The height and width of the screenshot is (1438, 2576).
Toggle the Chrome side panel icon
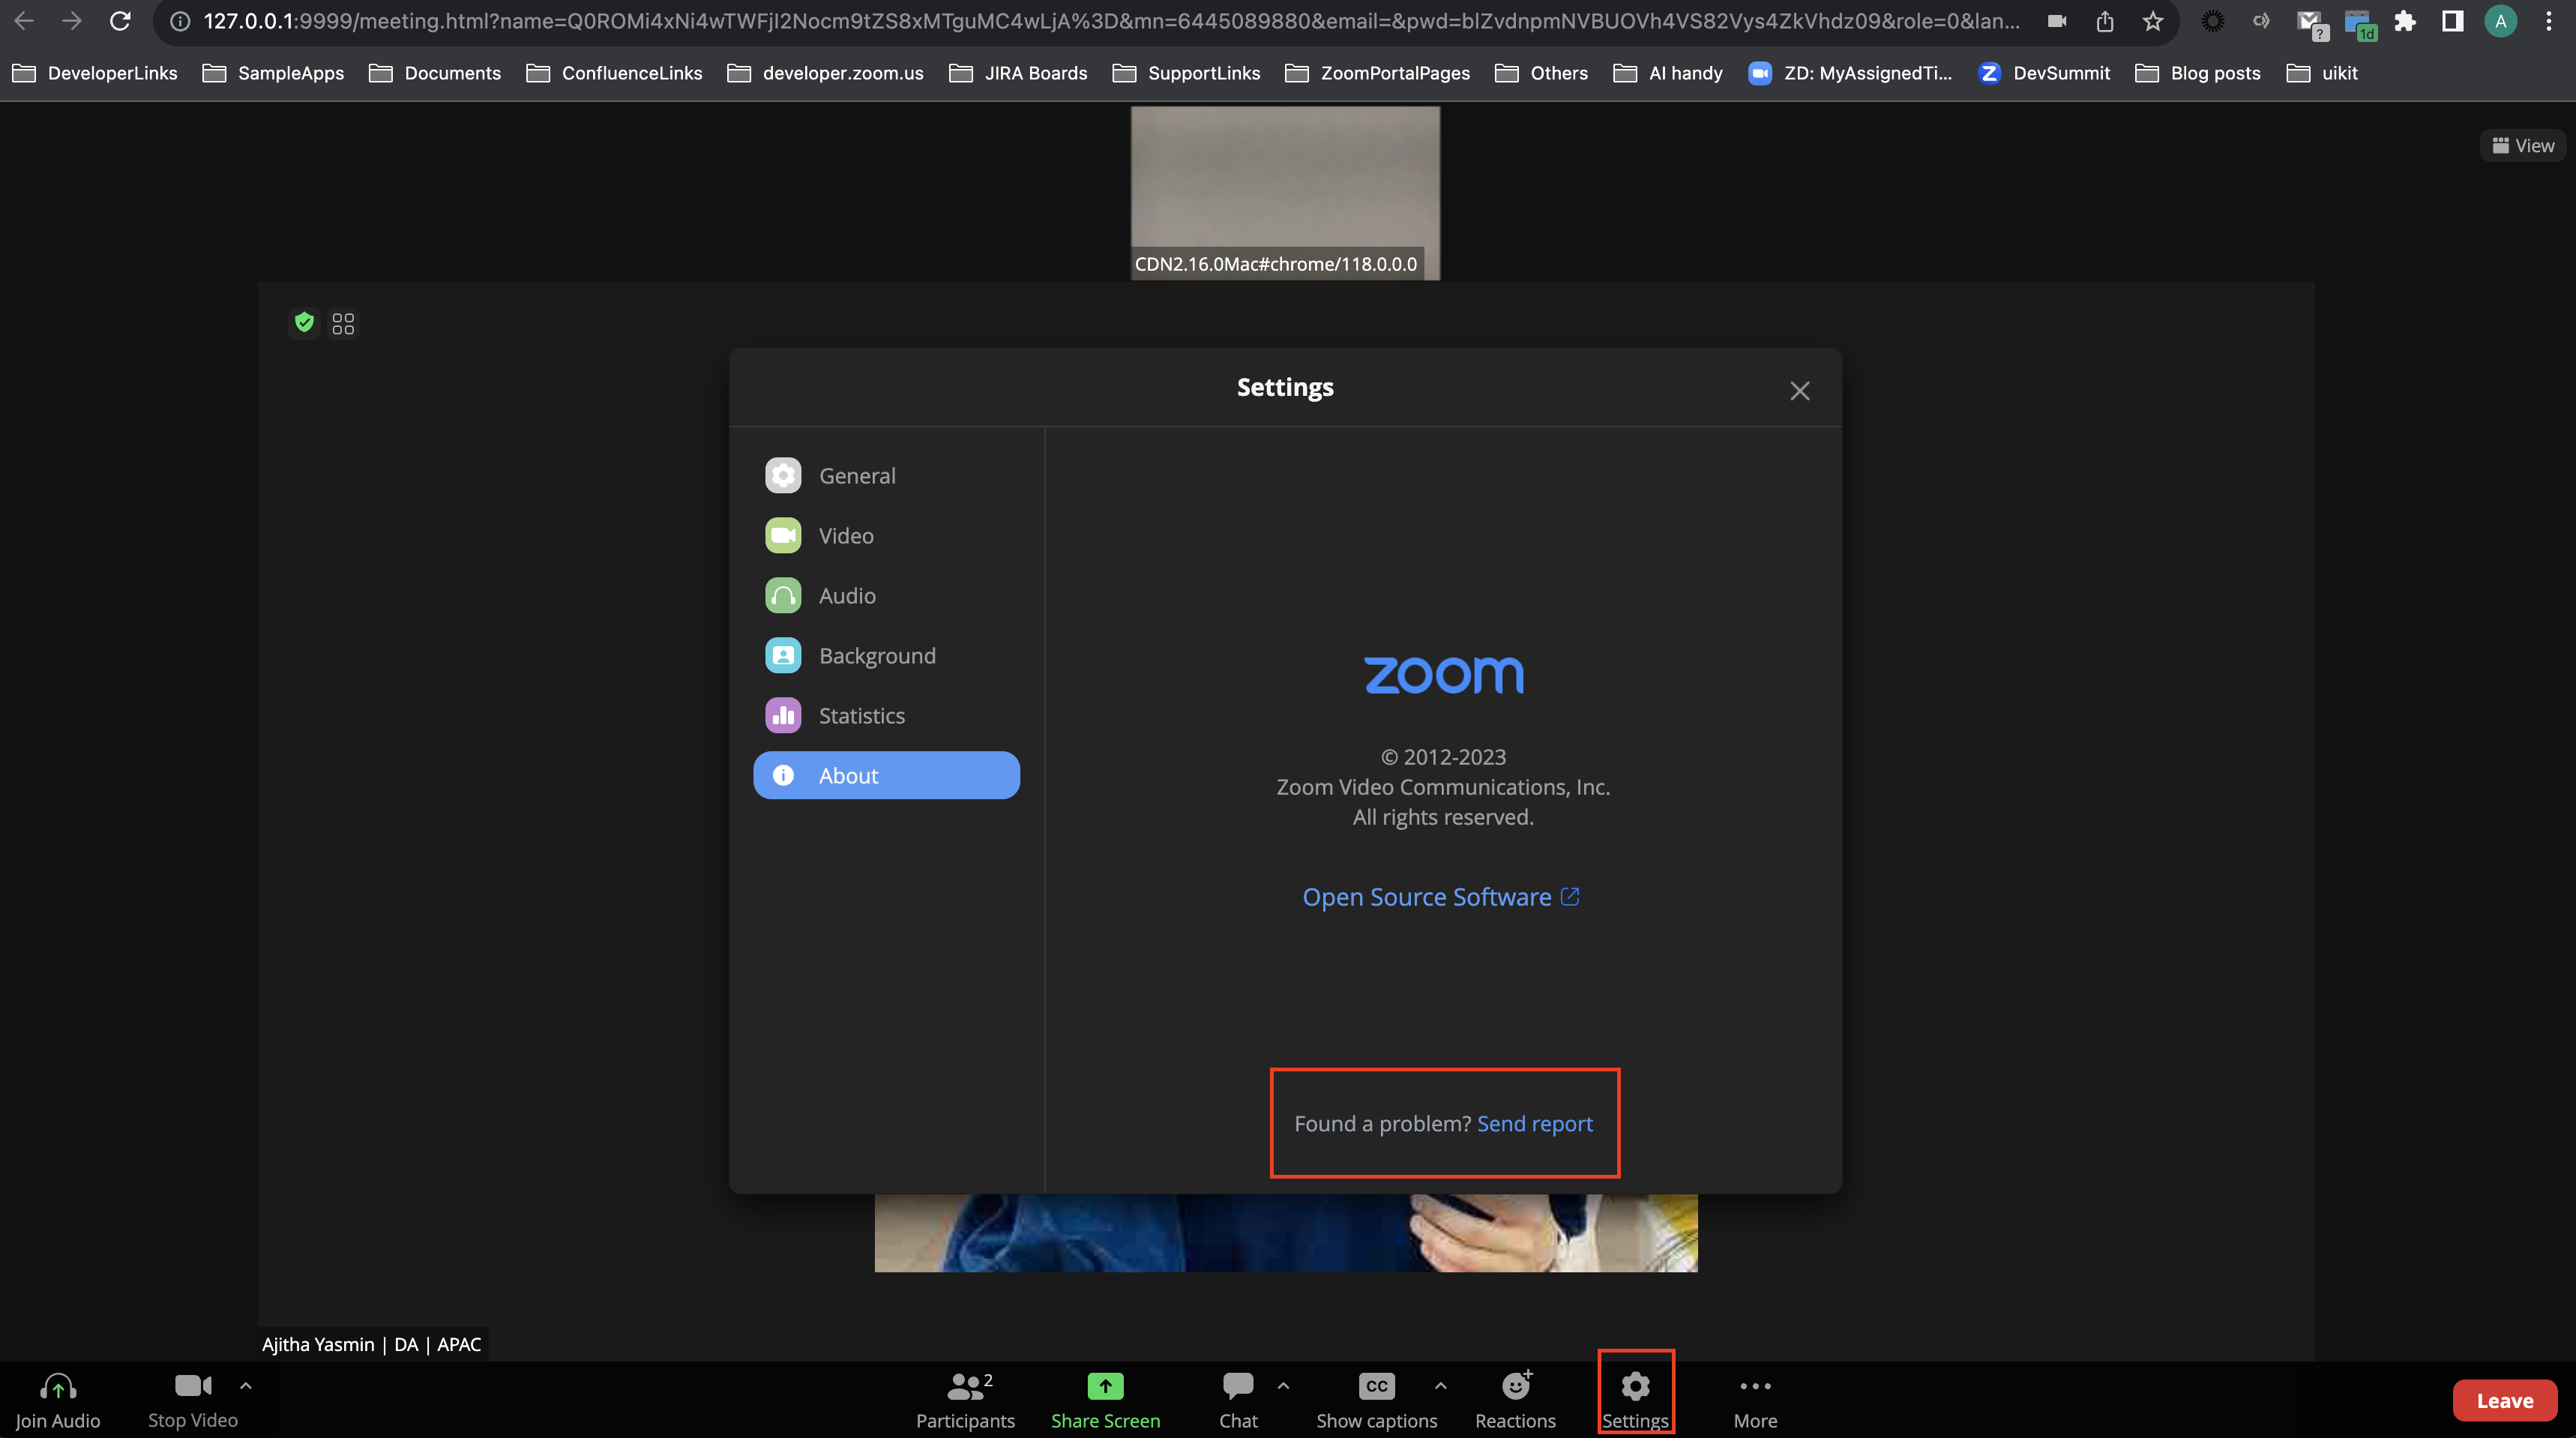click(x=2452, y=21)
